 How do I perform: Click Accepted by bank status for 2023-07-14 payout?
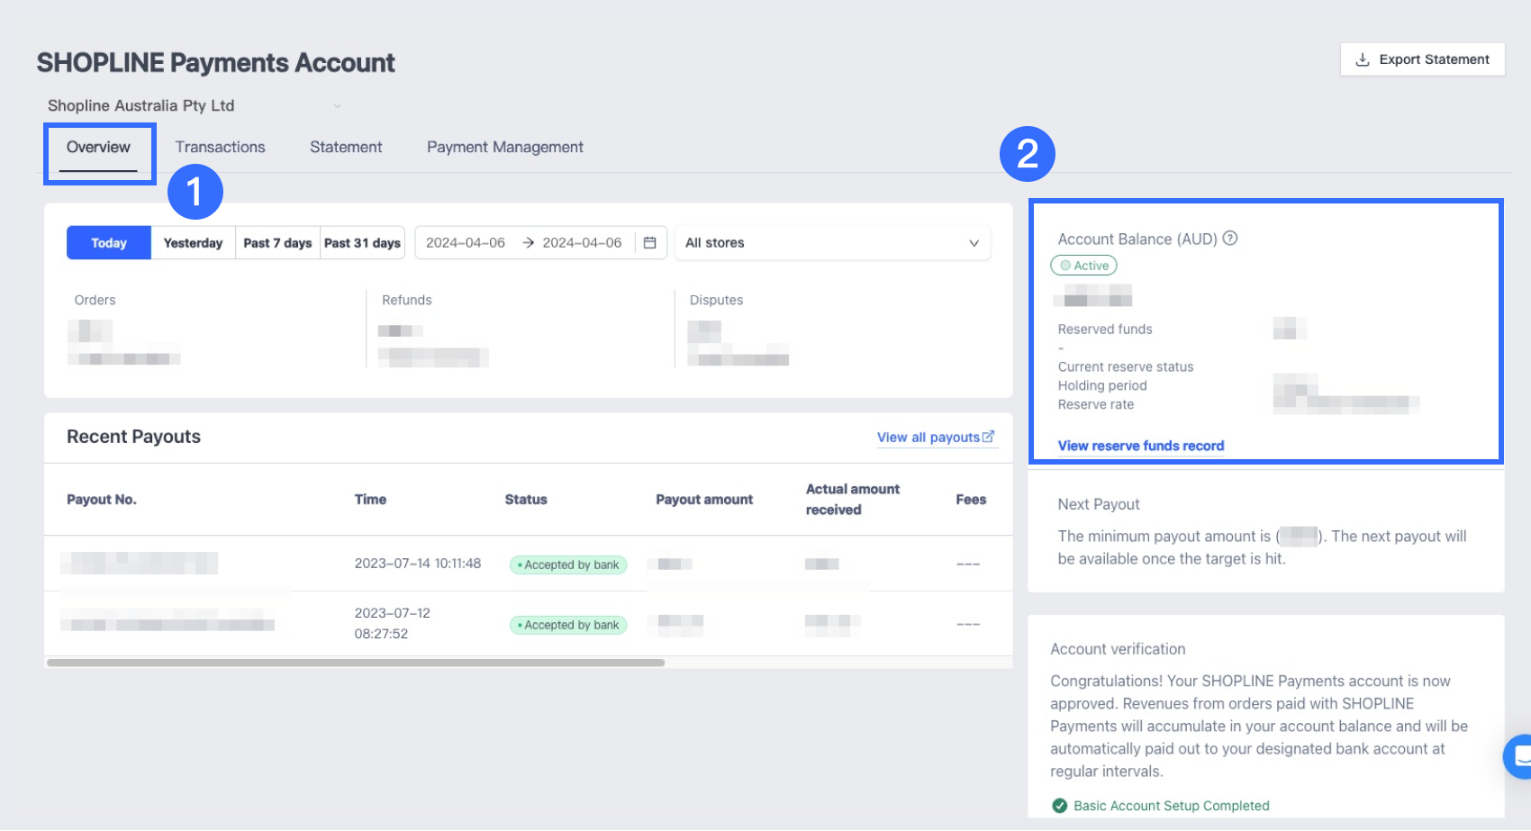point(568,565)
